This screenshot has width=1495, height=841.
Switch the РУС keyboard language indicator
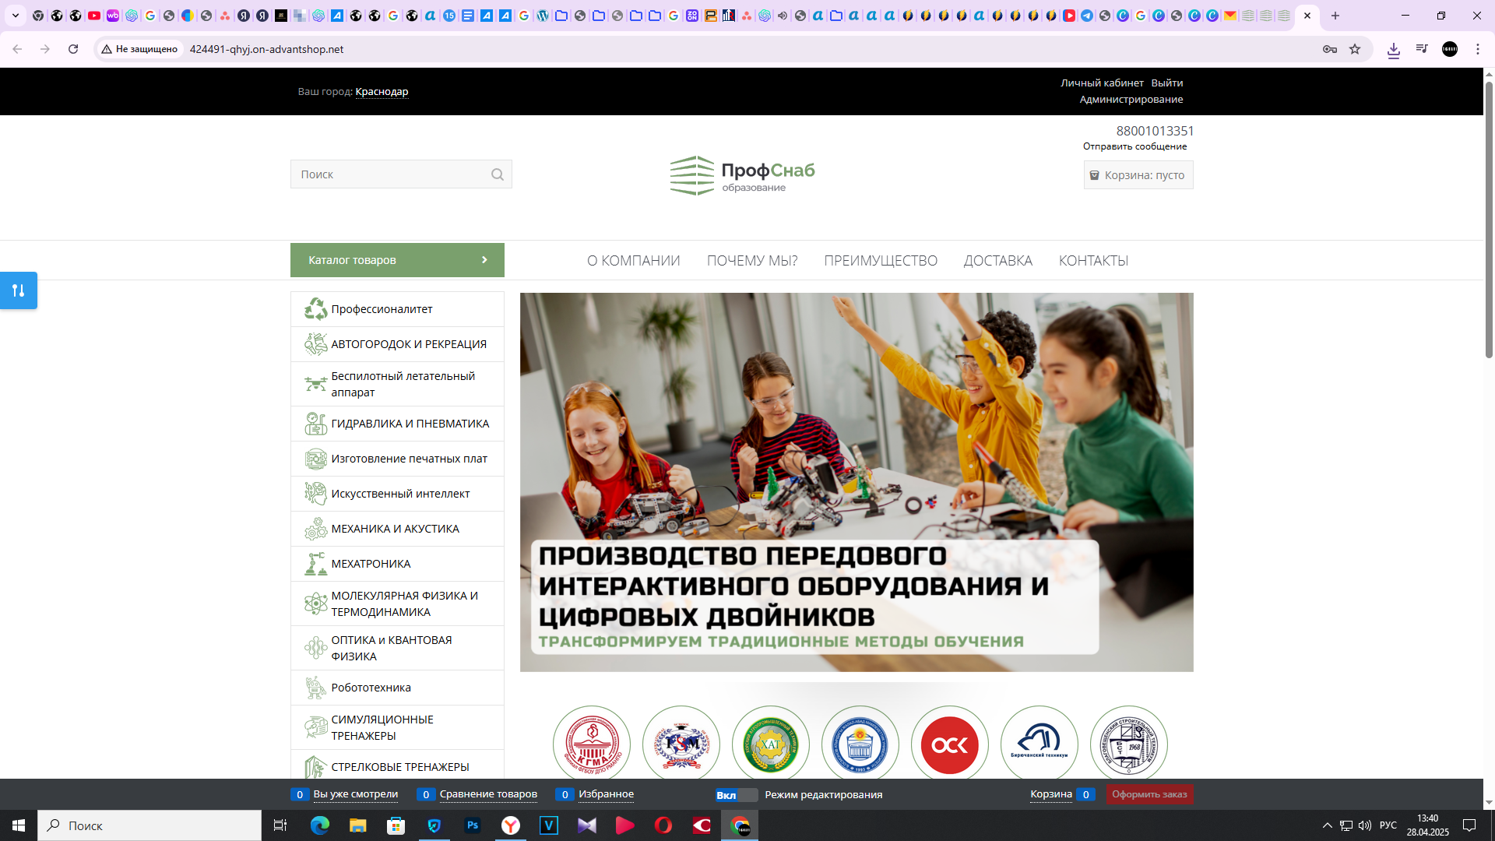click(1388, 825)
